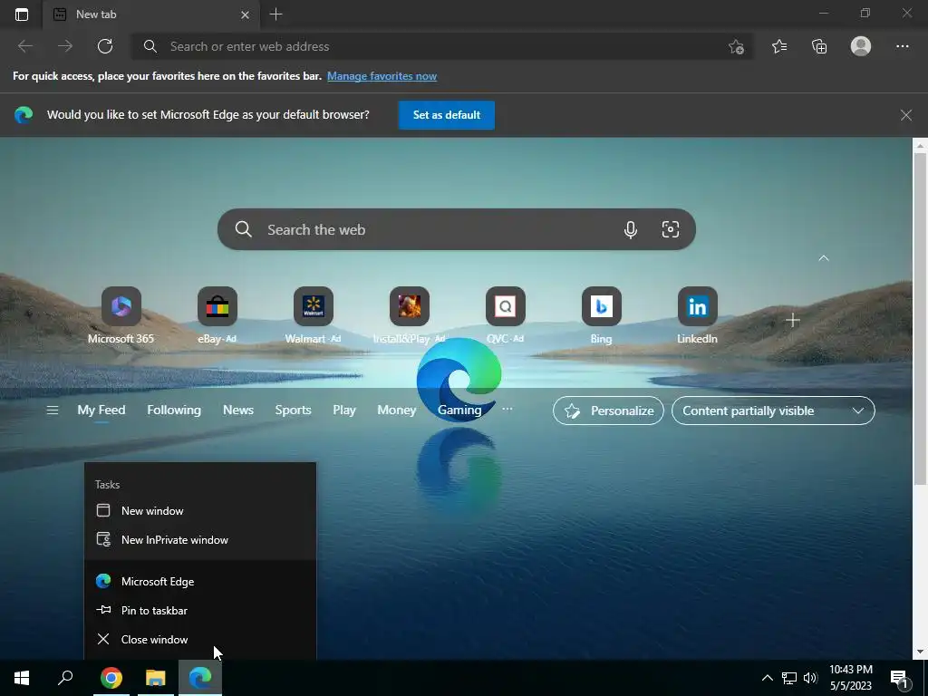
Task: Refresh the page with reload icon
Action: 105,46
